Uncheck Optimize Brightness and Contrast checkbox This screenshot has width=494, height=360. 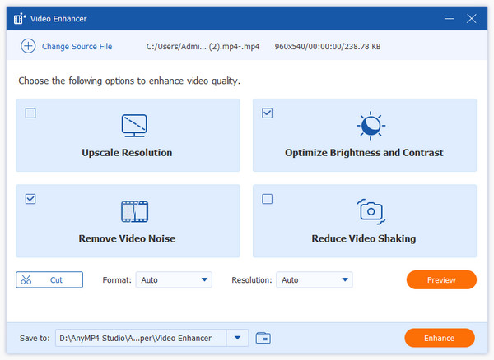(267, 113)
